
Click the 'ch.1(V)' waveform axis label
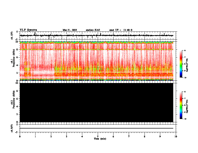coord(12,35)
